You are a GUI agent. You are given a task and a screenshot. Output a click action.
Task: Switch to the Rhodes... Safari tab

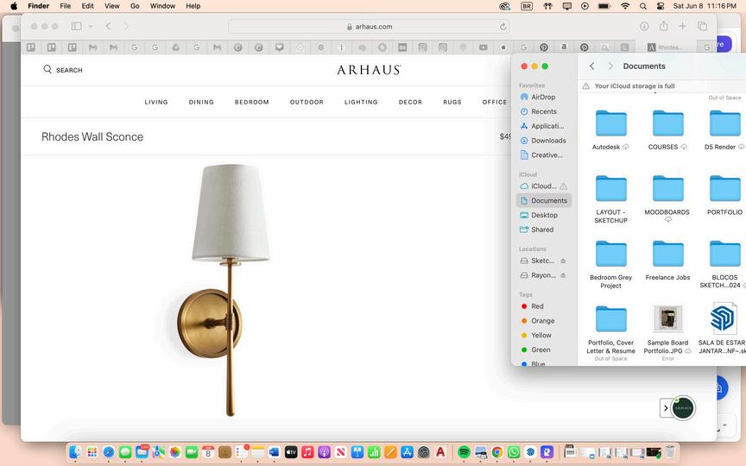[x=666, y=47]
